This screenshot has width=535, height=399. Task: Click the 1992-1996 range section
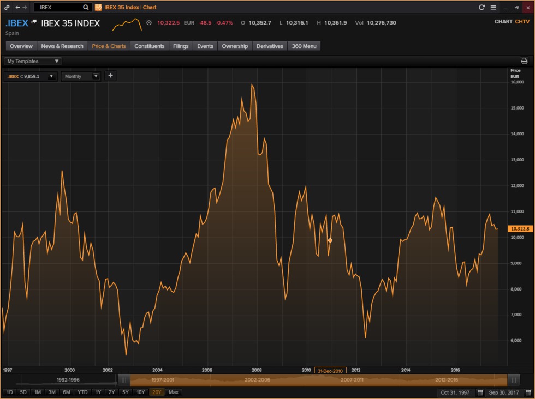coord(68,379)
